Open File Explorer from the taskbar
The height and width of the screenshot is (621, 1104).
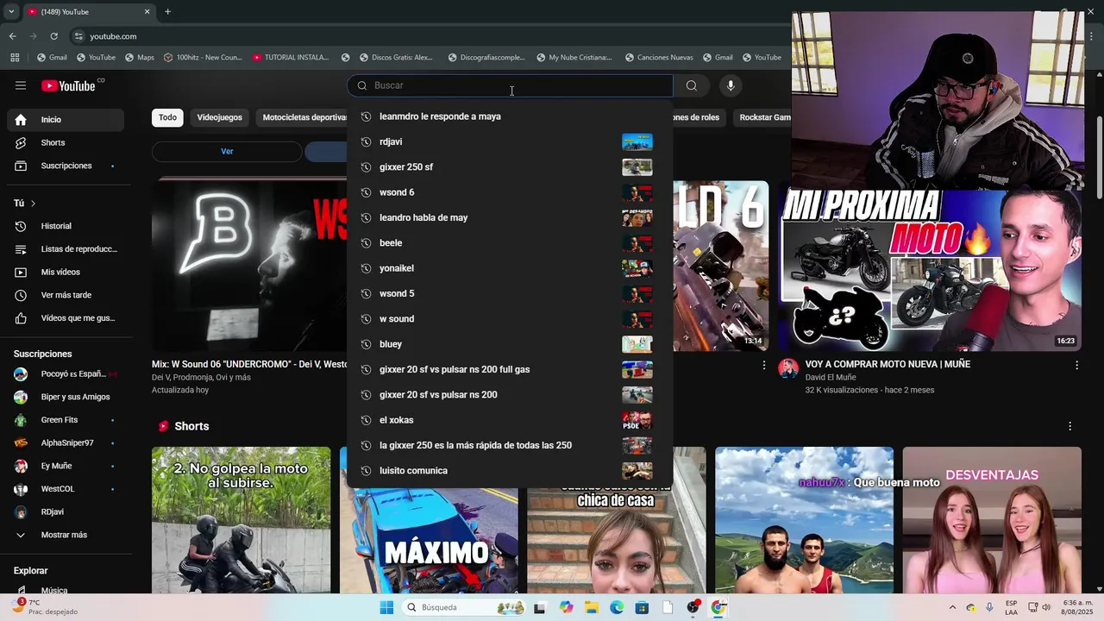pos(592,607)
